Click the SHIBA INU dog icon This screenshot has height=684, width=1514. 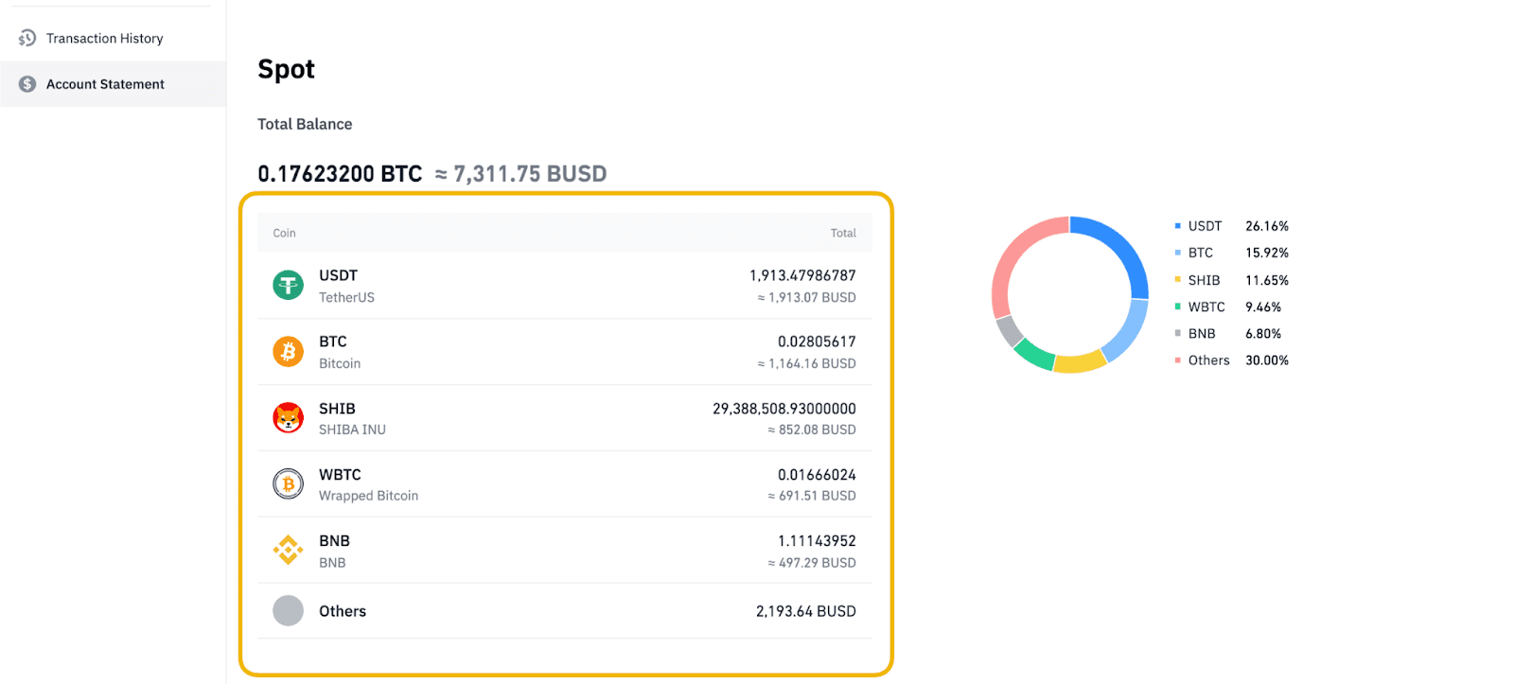tap(288, 418)
